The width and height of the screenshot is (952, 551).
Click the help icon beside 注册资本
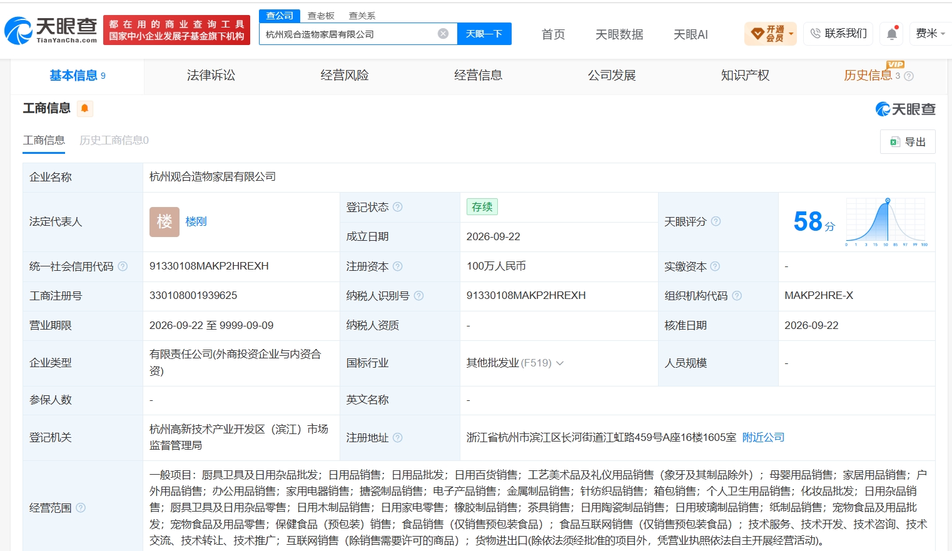pyautogui.click(x=398, y=266)
